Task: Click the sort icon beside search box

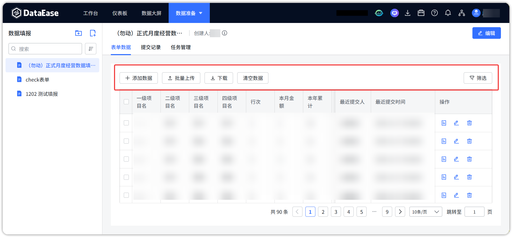Action: (x=91, y=49)
